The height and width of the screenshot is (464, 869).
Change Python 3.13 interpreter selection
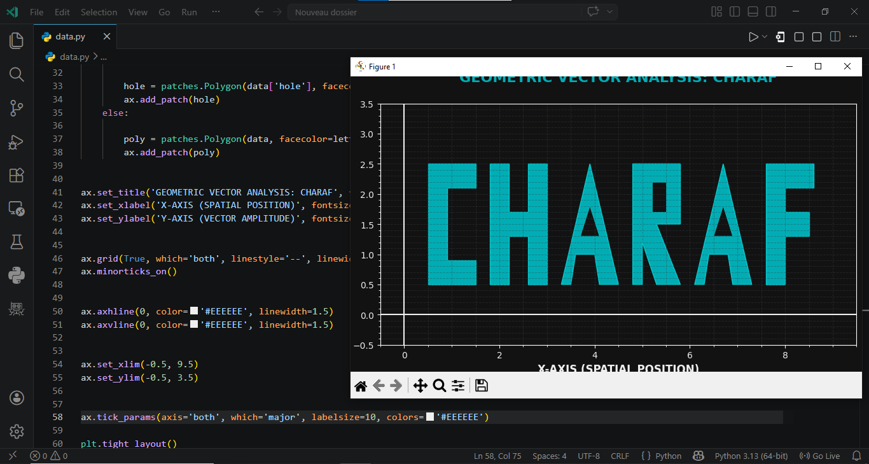click(751, 456)
